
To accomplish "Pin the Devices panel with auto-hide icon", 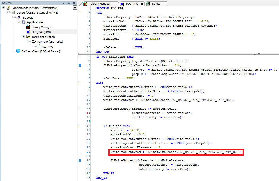I will pyautogui.click(x=69, y=3).
